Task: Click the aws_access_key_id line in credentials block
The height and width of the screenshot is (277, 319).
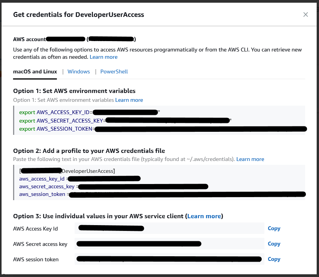Action: point(80,179)
